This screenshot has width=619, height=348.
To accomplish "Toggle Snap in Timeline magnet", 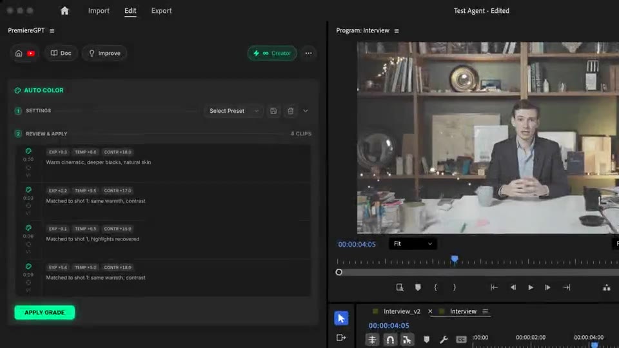I will coord(389,340).
